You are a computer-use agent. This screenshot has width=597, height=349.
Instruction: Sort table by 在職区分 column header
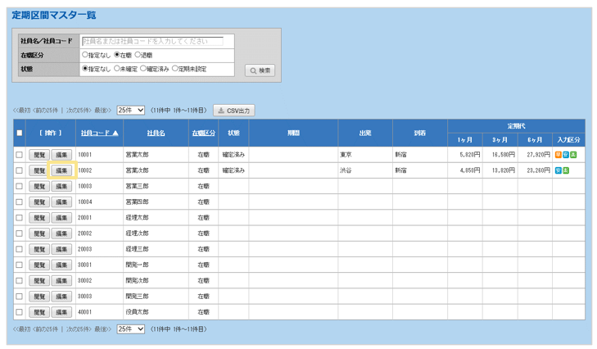203,133
